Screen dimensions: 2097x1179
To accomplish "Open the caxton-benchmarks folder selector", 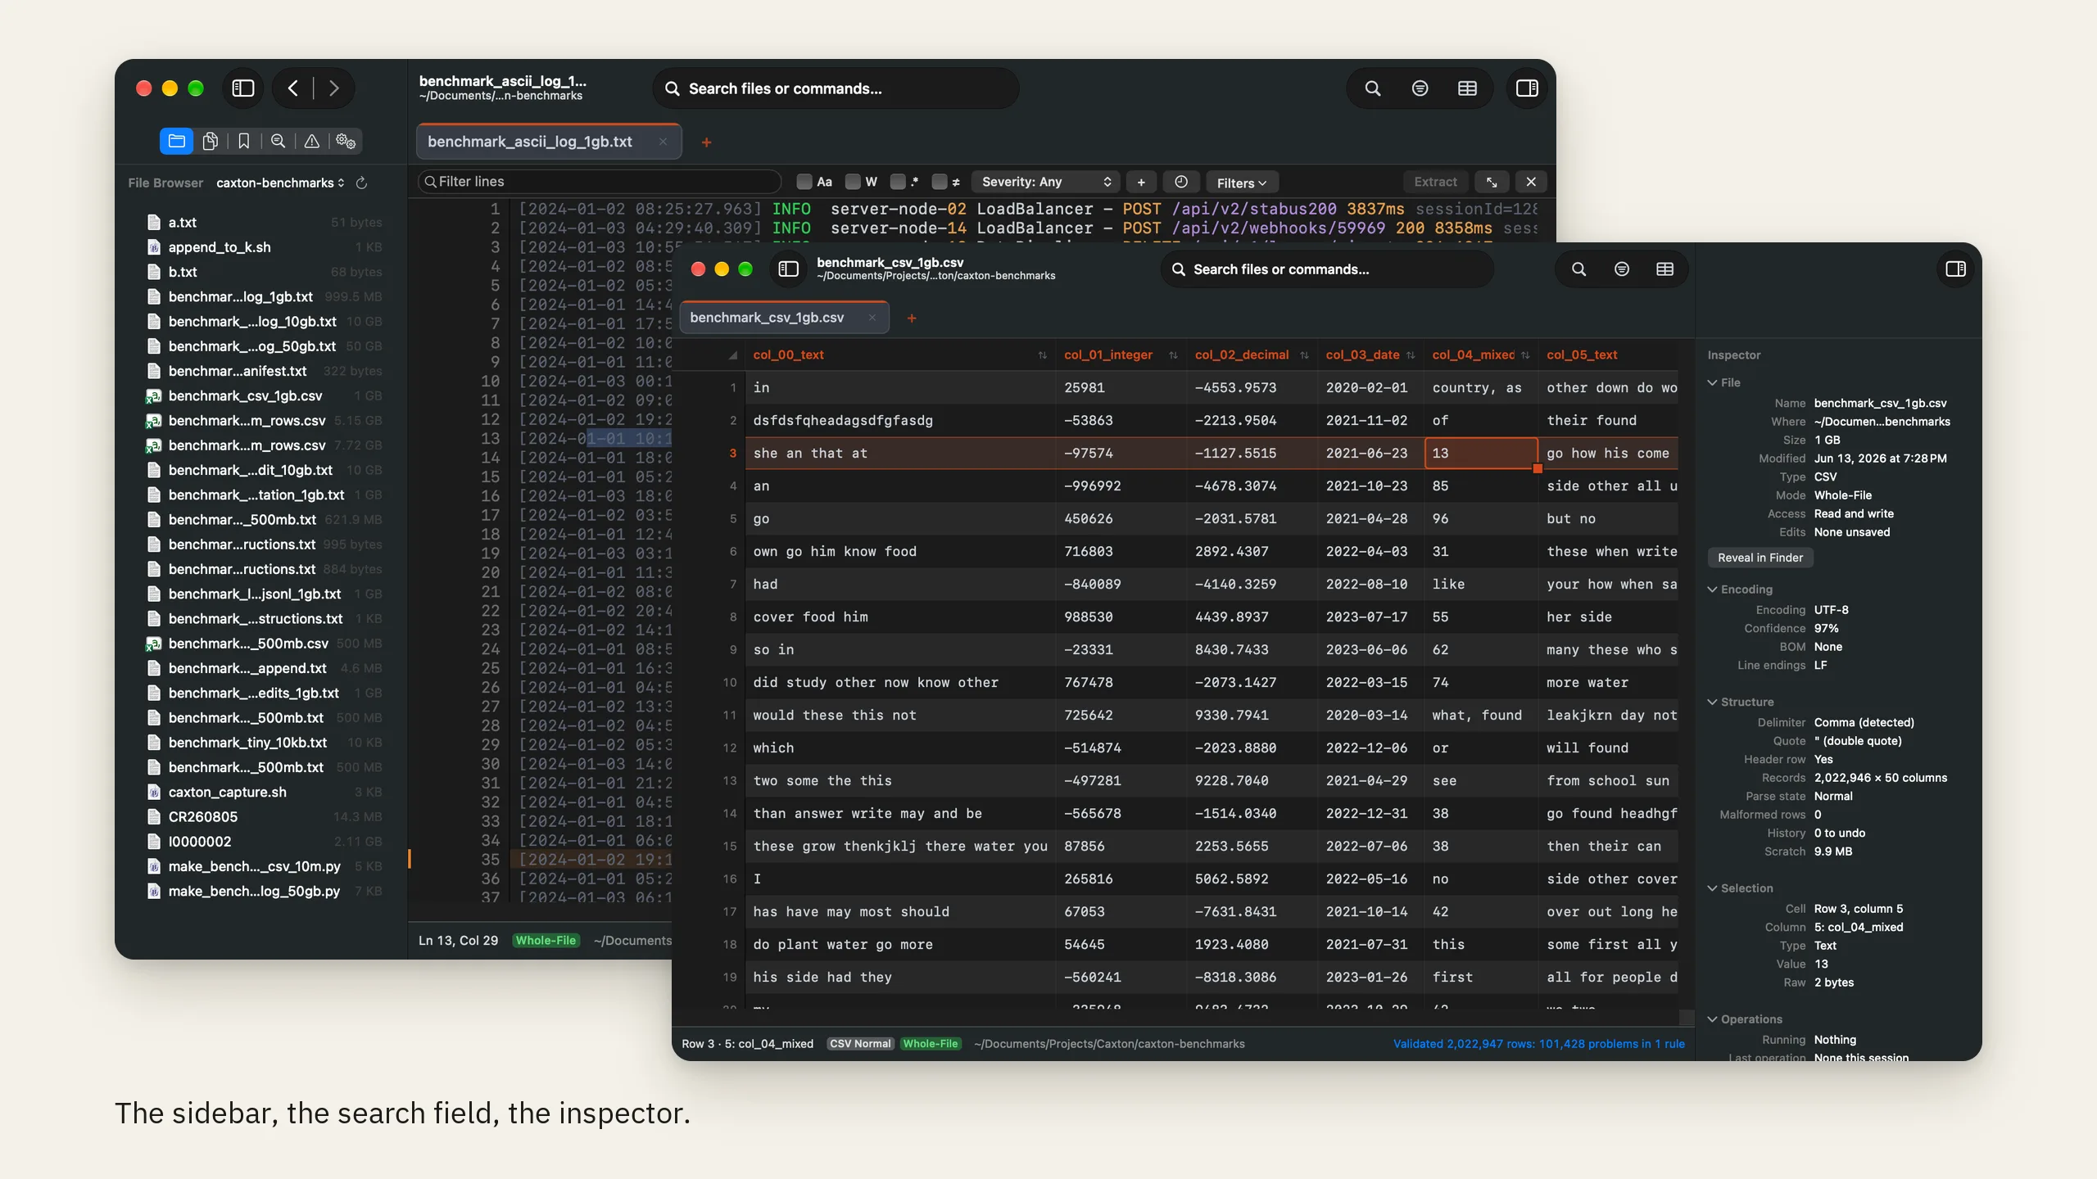I will [x=280, y=183].
